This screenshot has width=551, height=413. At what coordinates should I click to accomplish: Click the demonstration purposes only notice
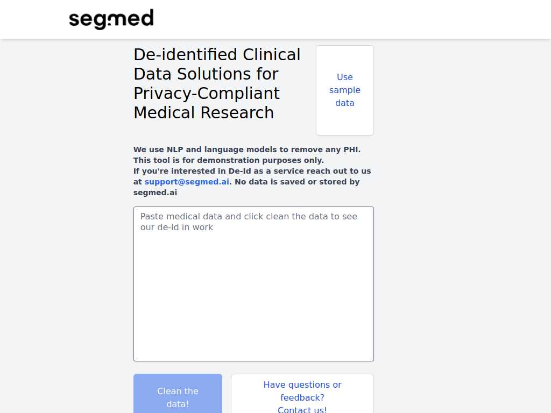point(229,160)
